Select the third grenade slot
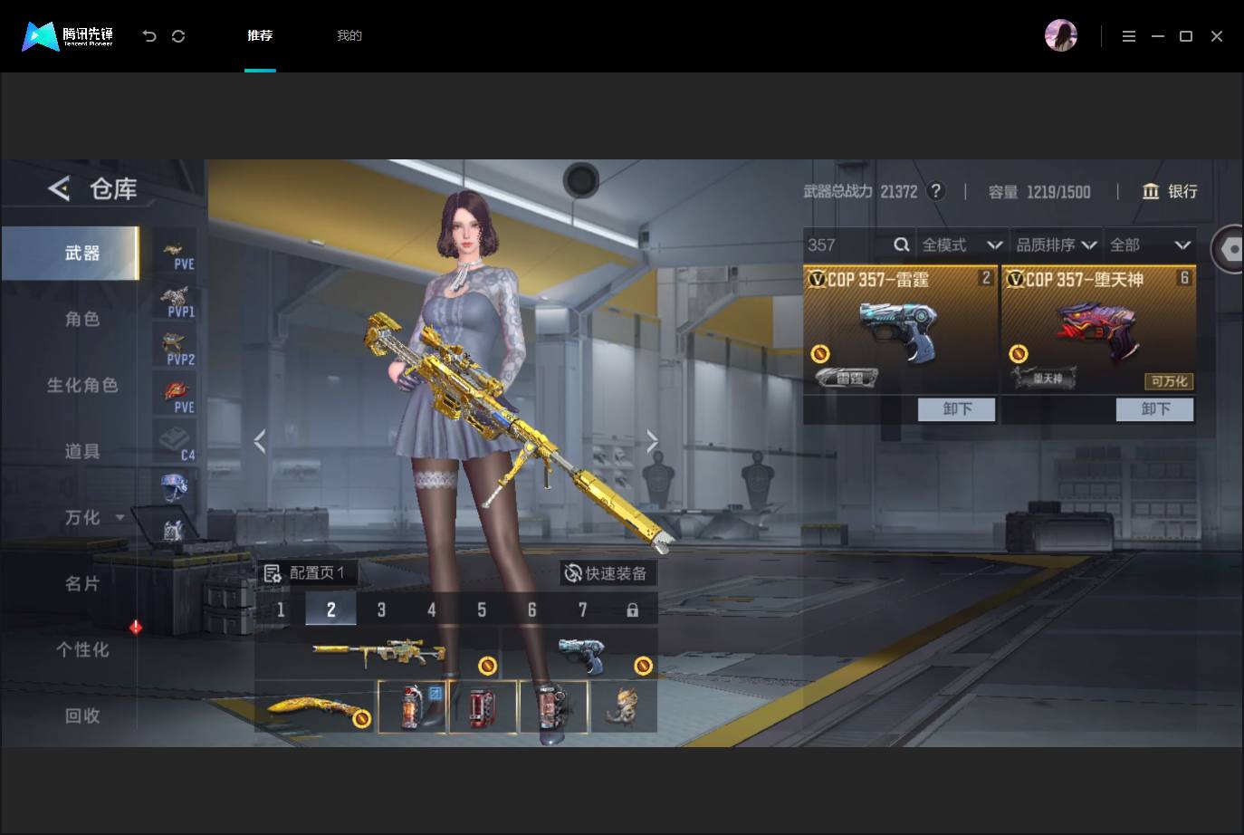This screenshot has height=835, width=1244. tap(554, 706)
